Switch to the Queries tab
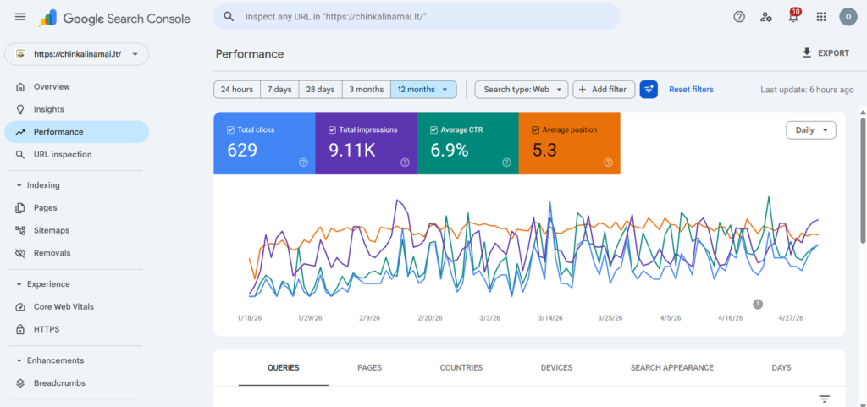Screen dimensions: 867x407 (284, 368)
